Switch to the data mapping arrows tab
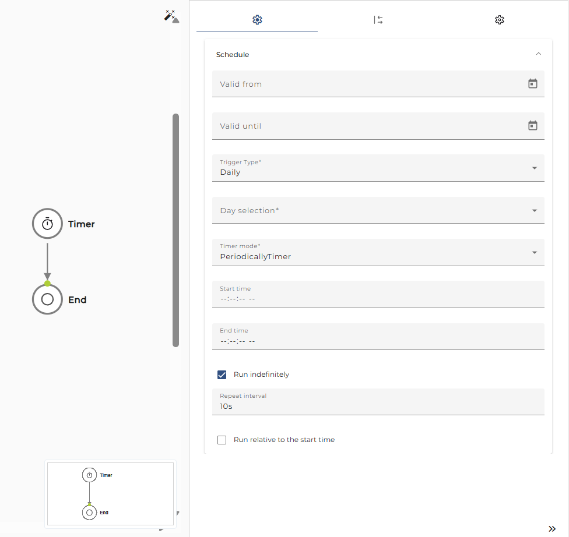The height and width of the screenshot is (537, 569). pyautogui.click(x=378, y=20)
